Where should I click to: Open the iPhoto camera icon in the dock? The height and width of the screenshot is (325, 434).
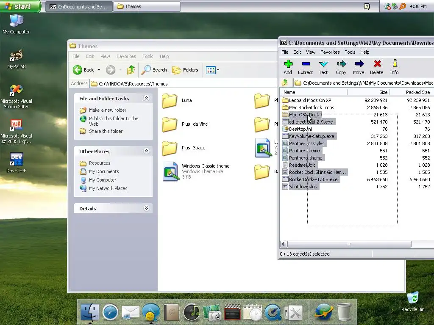pyautogui.click(x=212, y=312)
